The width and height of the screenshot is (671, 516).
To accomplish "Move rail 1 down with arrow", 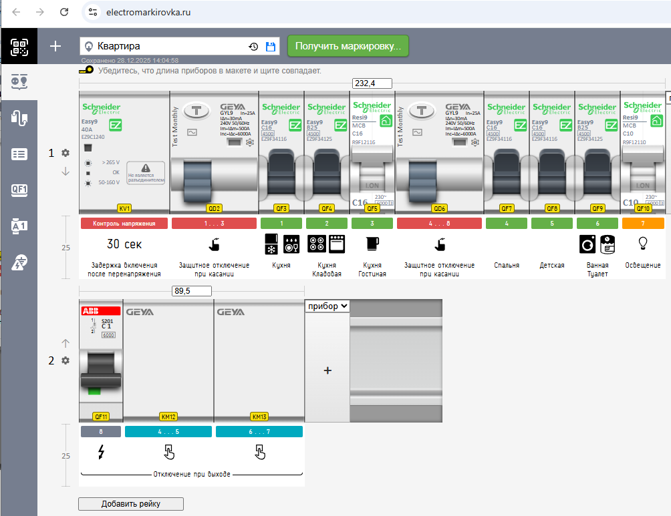I will tap(65, 172).
